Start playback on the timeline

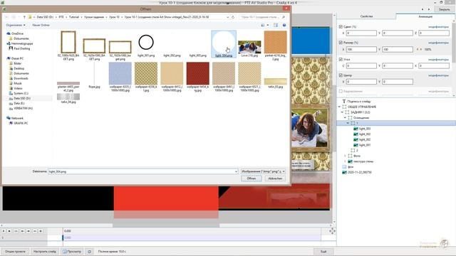tap(4, 231)
